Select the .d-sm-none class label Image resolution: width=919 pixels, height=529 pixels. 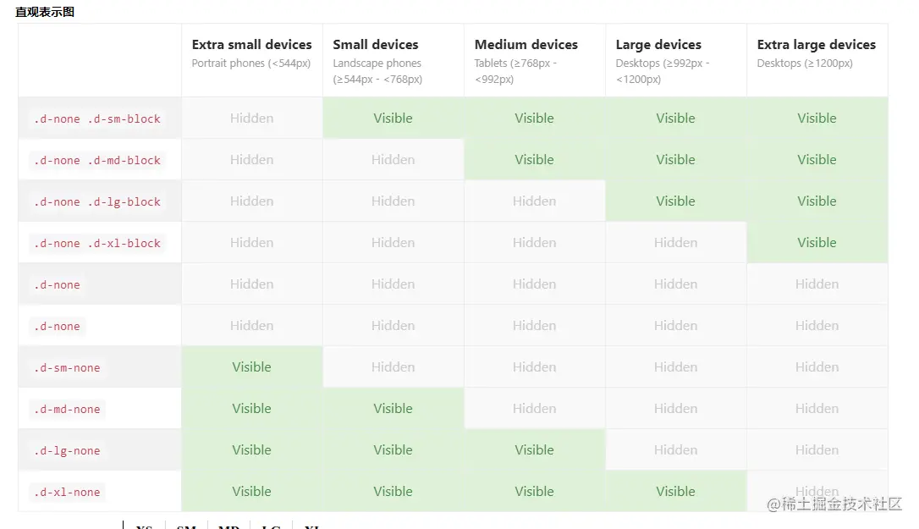tap(68, 367)
